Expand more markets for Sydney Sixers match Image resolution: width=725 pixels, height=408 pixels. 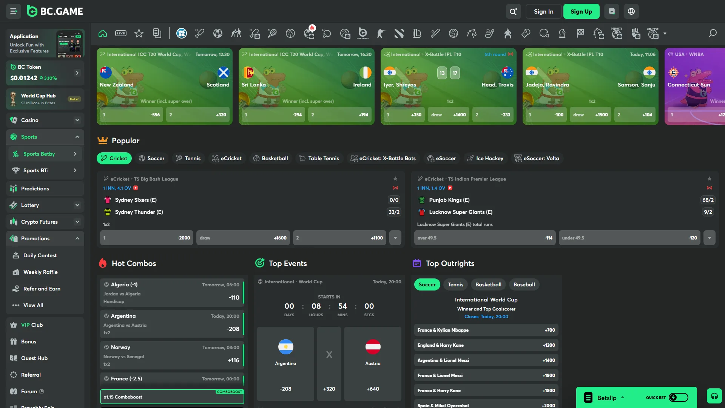click(395, 238)
